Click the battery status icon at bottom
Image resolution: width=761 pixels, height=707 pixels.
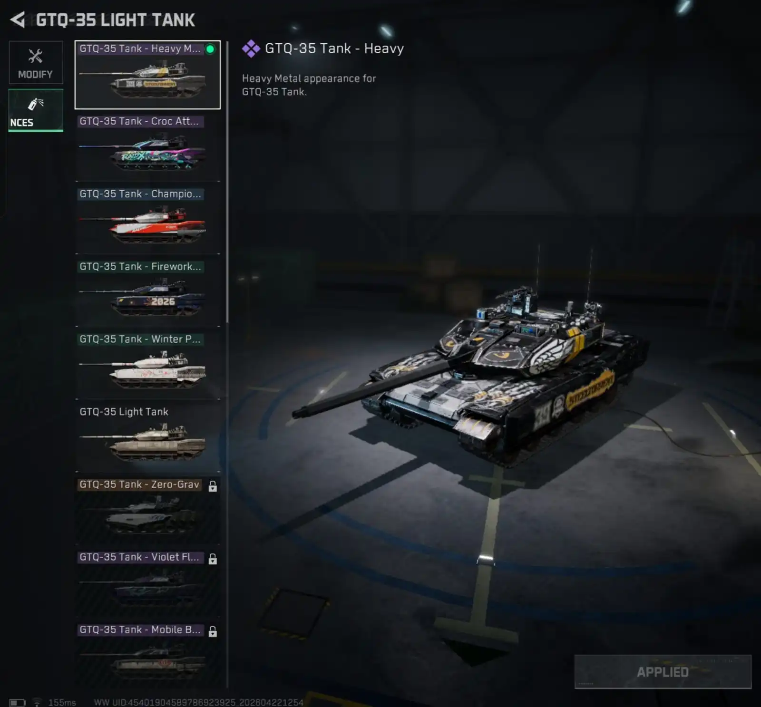(17, 702)
